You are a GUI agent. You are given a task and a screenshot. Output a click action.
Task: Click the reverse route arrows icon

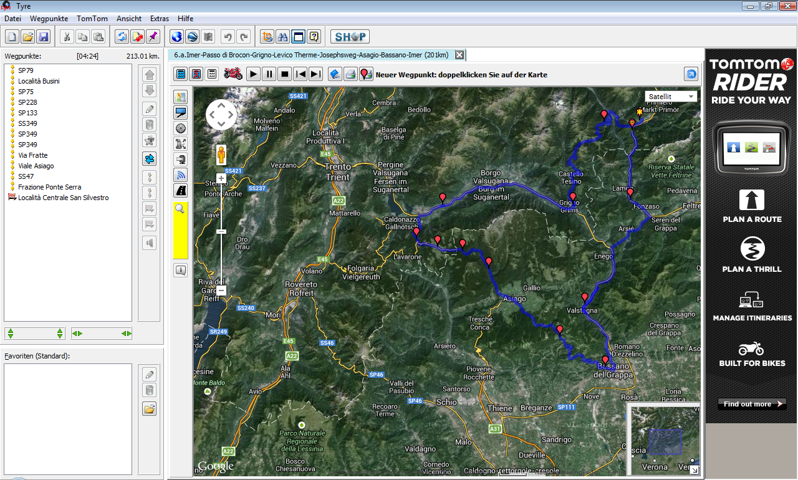(x=149, y=158)
